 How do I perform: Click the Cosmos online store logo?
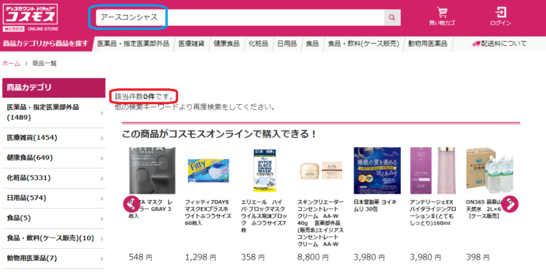click(31, 17)
